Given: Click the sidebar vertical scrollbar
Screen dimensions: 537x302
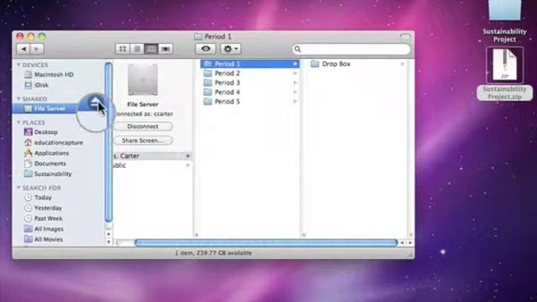Looking at the screenshot, I should pyautogui.click(x=108, y=142).
